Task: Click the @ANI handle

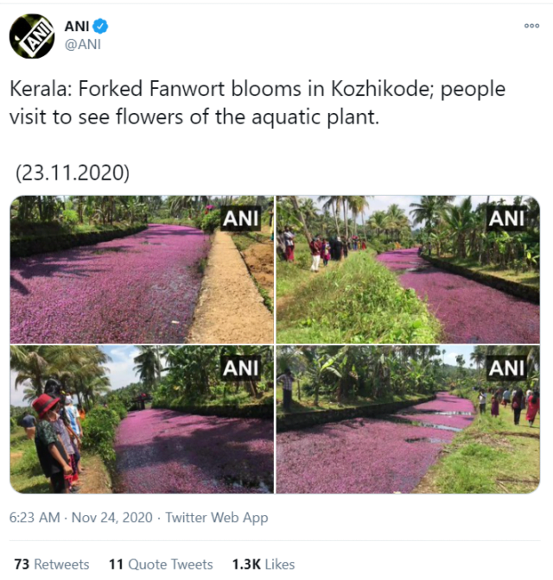Action: click(83, 45)
